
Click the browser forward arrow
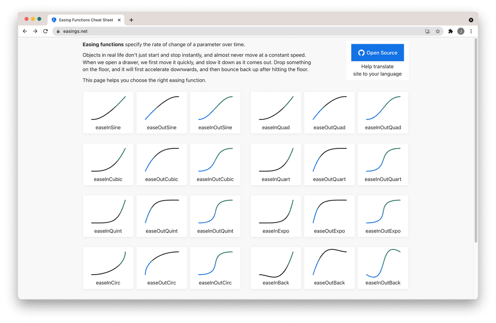click(35, 31)
